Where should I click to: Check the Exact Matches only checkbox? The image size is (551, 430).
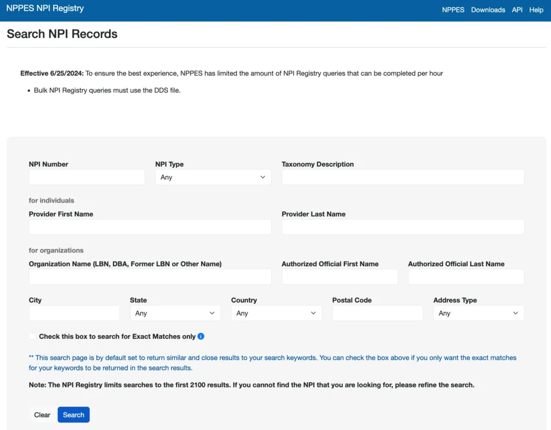tap(33, 336)
